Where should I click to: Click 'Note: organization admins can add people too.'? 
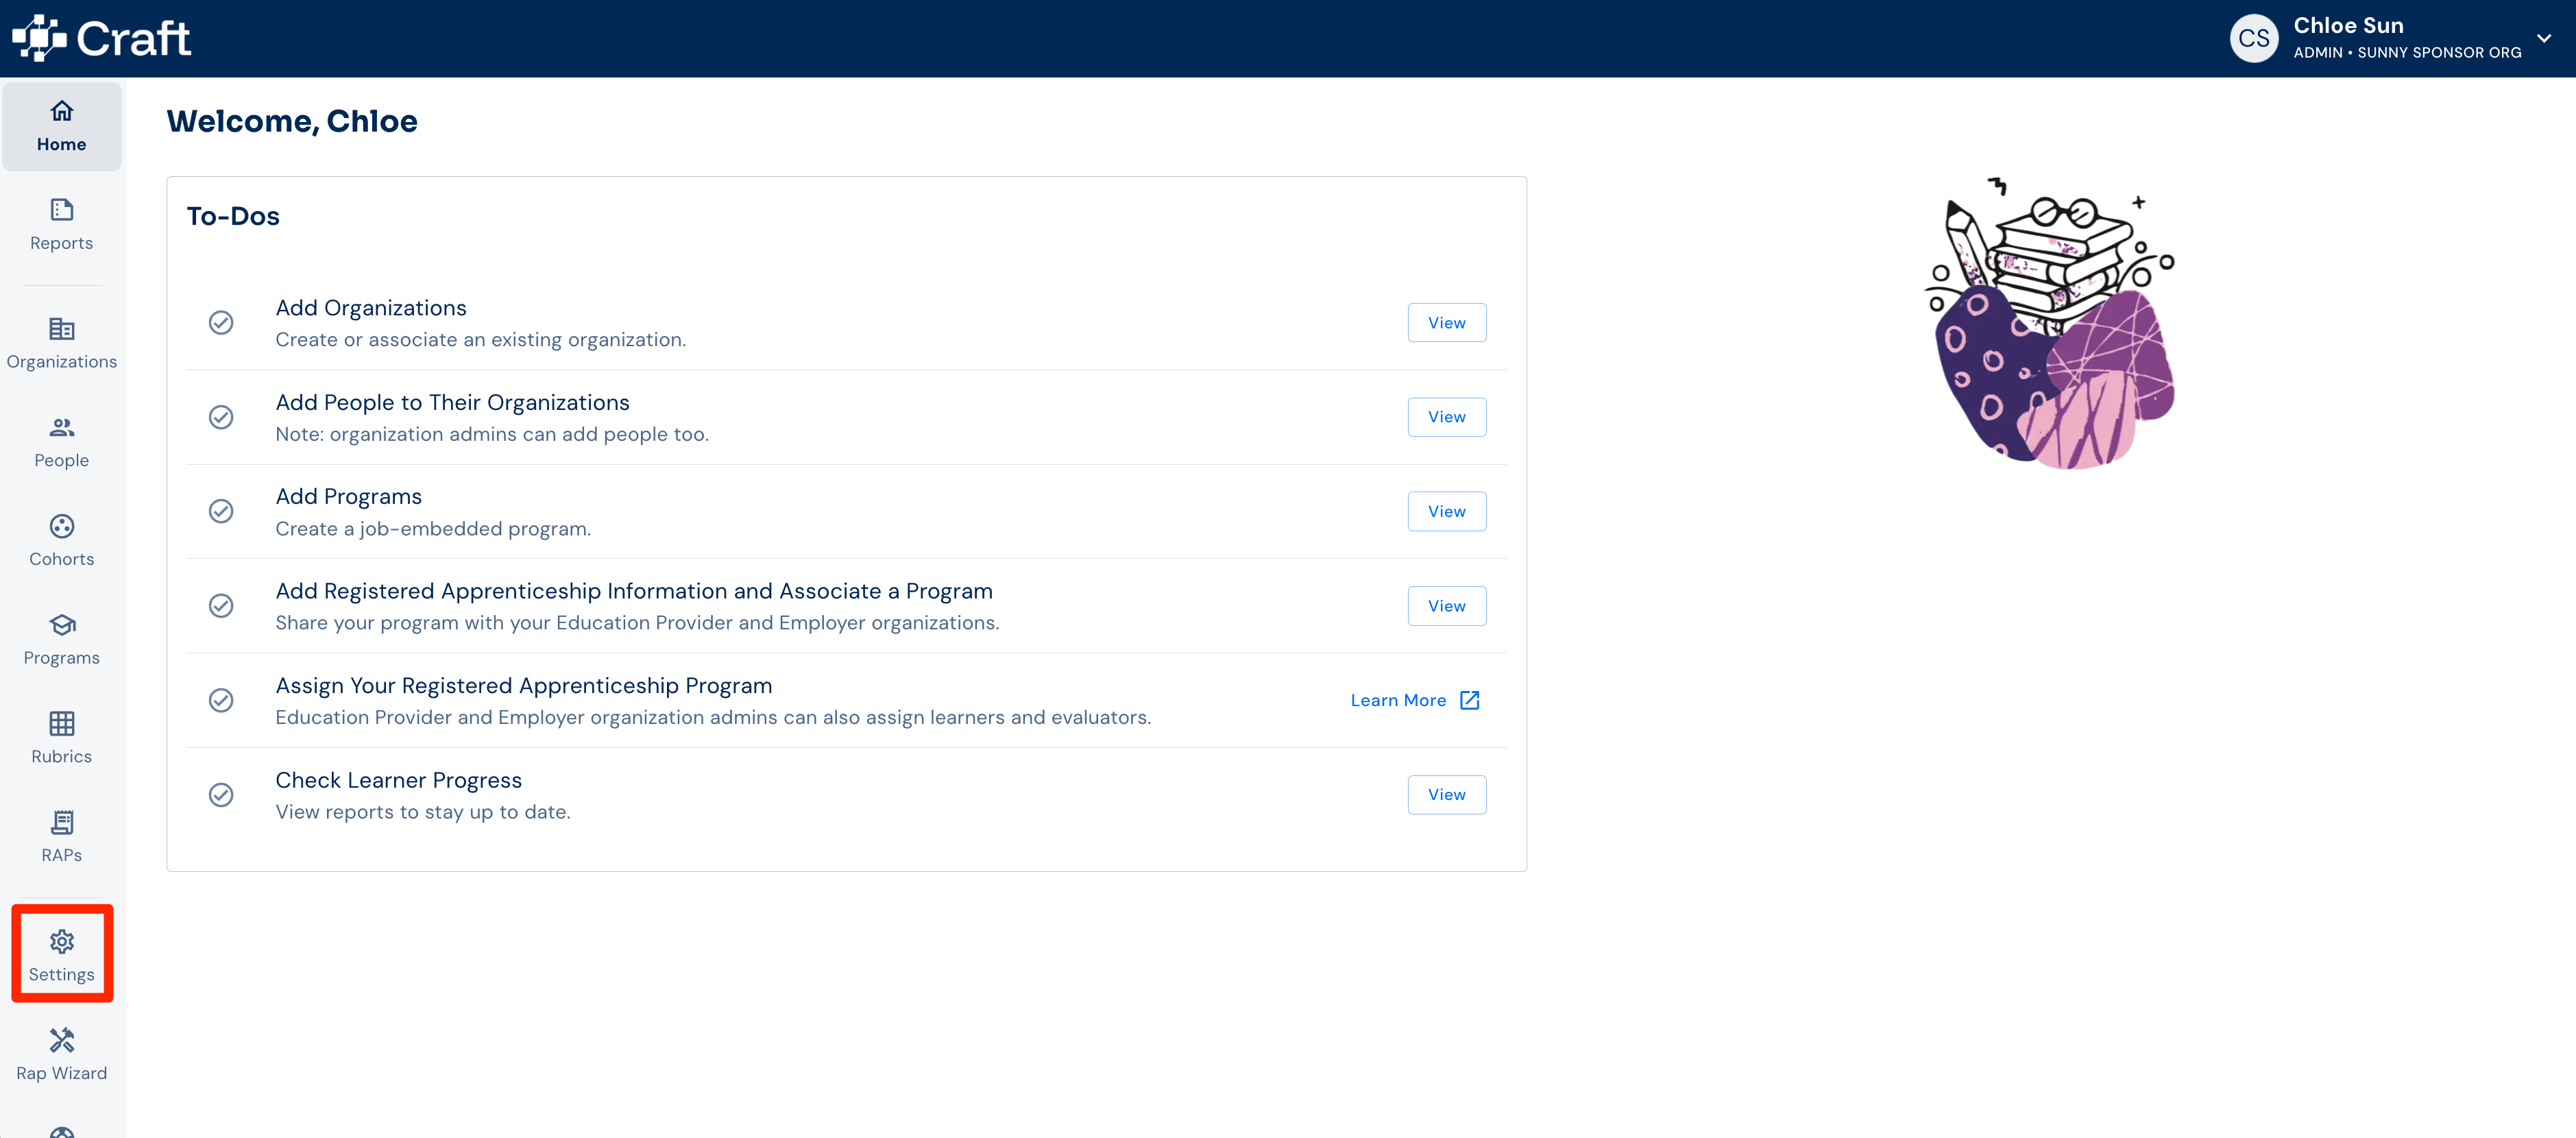pyautogui.click(x=492, y=434)
